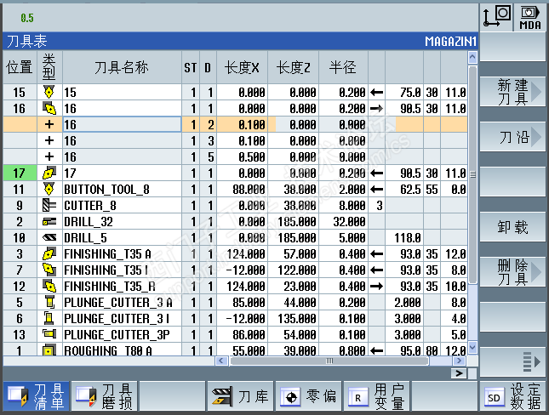Click the CUTTER_8 milling tool icon
549x415 pixels.
(49, 205)
